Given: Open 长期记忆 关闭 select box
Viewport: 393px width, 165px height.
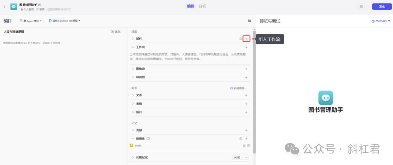Looking at the screenshot, I should click(x=241, y=157).
